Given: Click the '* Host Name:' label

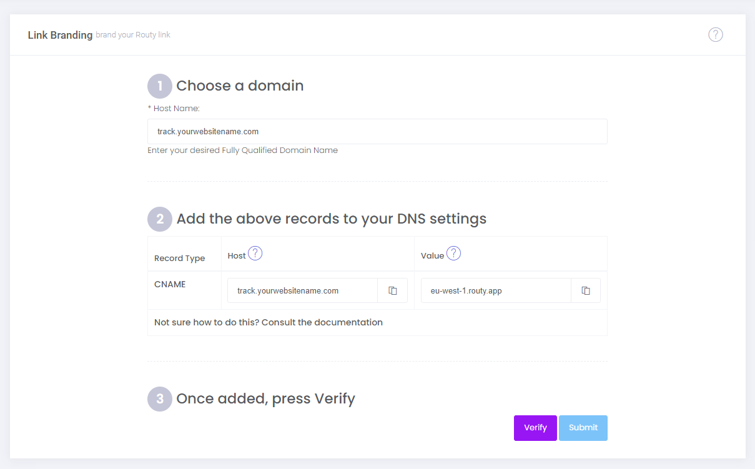Looking at the screenshot, I should coord(174,109).
